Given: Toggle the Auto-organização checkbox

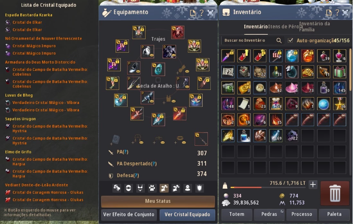Looking at the screenshot, I should tap(290, 40).
